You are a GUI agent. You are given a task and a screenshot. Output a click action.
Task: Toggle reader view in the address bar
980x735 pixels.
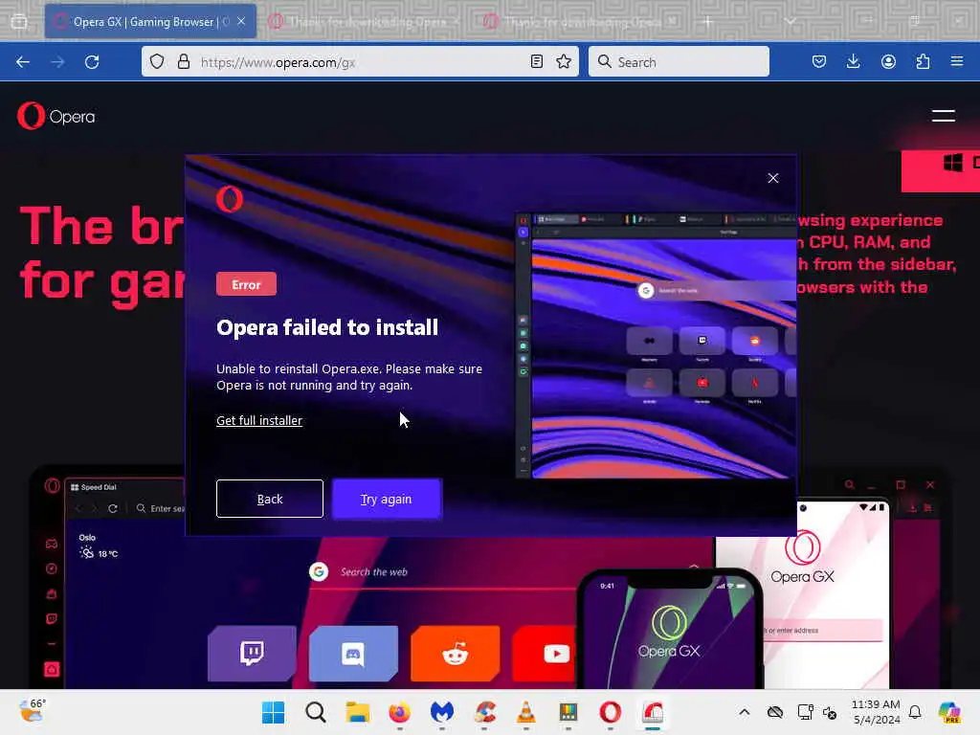(536, 61)
